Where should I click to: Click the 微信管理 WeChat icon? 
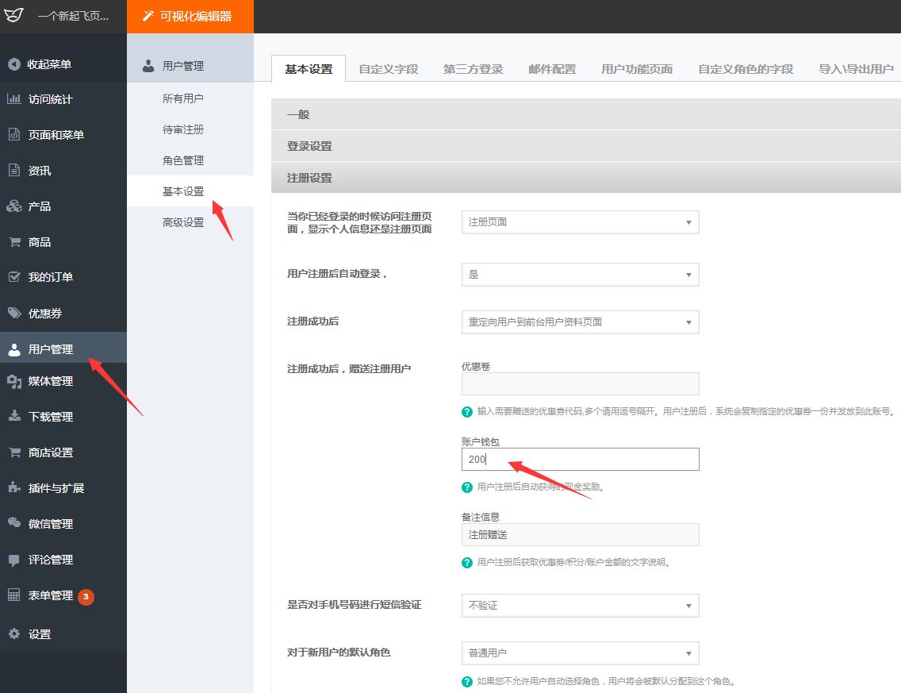(14, 523)
